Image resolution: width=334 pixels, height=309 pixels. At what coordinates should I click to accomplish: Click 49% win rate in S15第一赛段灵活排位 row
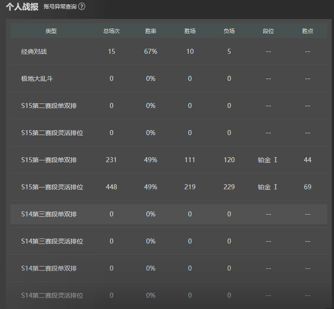(x=151, y=187)
